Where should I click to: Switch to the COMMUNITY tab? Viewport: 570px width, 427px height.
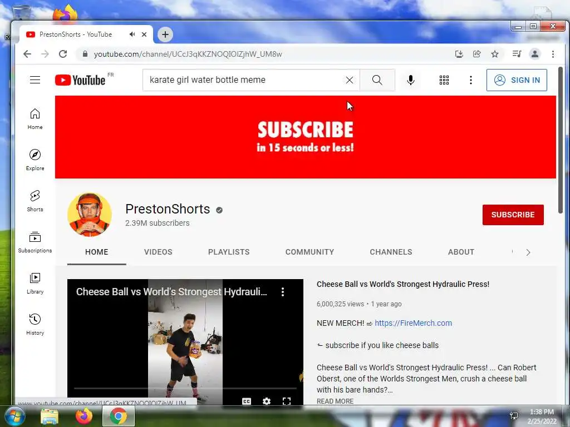309,252
